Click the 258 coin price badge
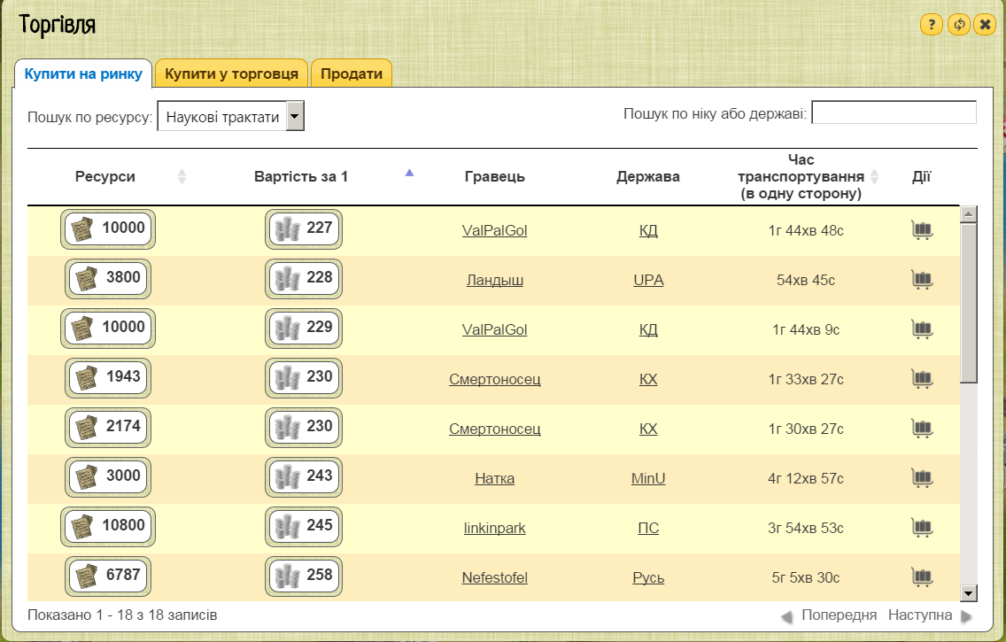This screenshot has width=1006, height=642. coord(304,576)
